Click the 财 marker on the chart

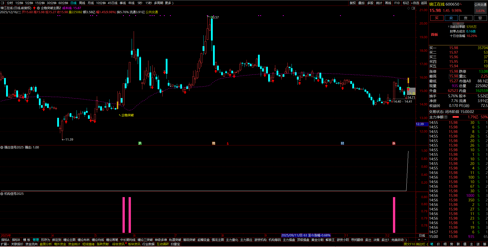(x=342, y=143)
